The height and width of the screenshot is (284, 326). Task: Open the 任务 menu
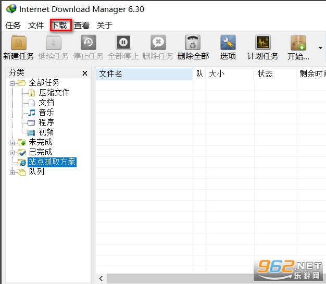[x=13, y=26]
